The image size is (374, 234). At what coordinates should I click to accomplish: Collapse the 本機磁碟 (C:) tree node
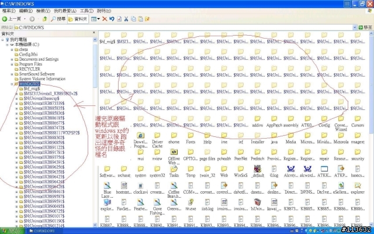click(7, 44)
